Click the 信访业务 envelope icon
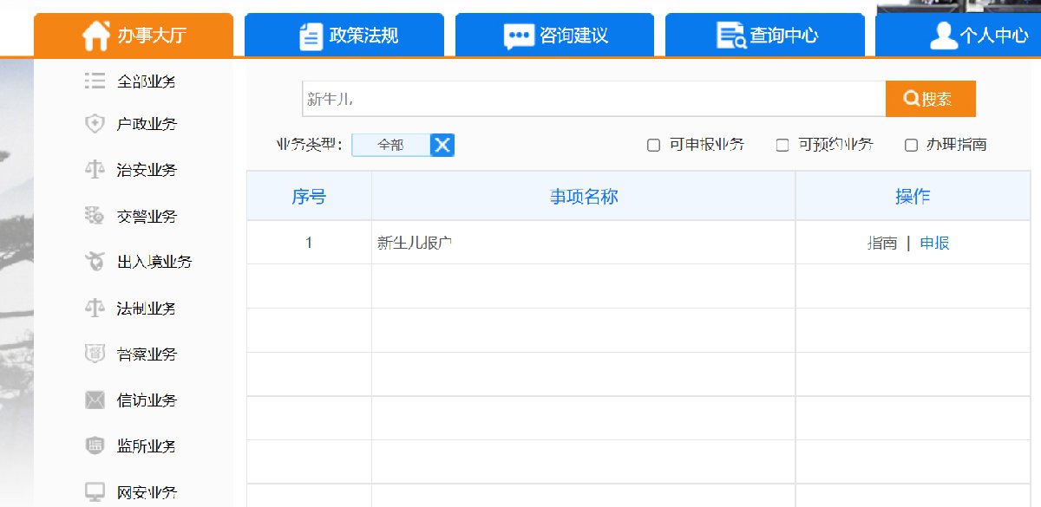 pos(95,400)
